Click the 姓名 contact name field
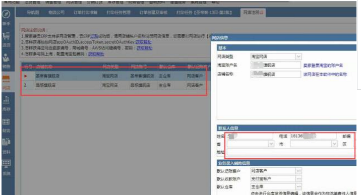 coord(250,136)
